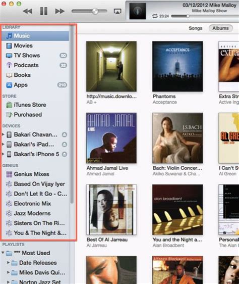
Task: Open Jazz Moderns genius playlist
Action: 35,213
